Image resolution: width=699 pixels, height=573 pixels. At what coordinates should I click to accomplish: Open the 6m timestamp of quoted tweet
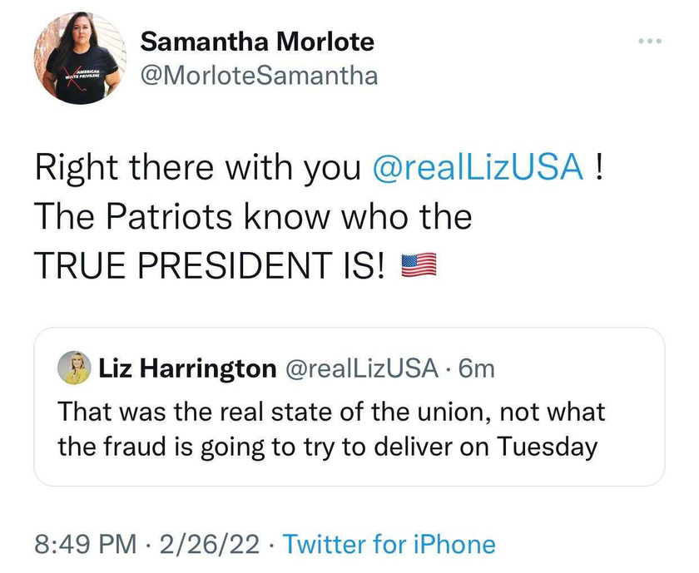pyautogui.click(x=477, y=369)
